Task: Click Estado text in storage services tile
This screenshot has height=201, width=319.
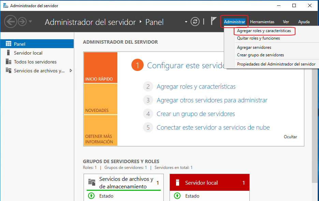Action: click(106, 196)
